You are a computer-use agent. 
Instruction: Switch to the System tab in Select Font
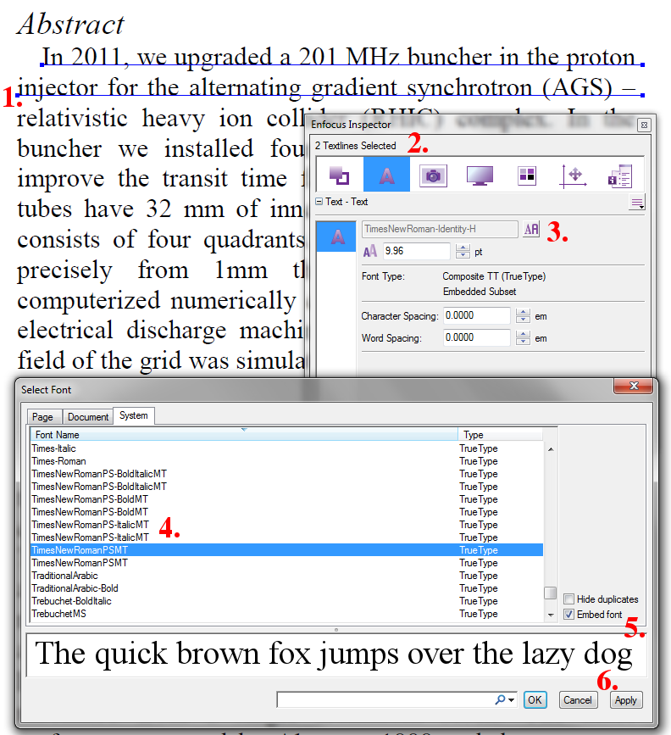pyautogui.click(x=134, y=415)
